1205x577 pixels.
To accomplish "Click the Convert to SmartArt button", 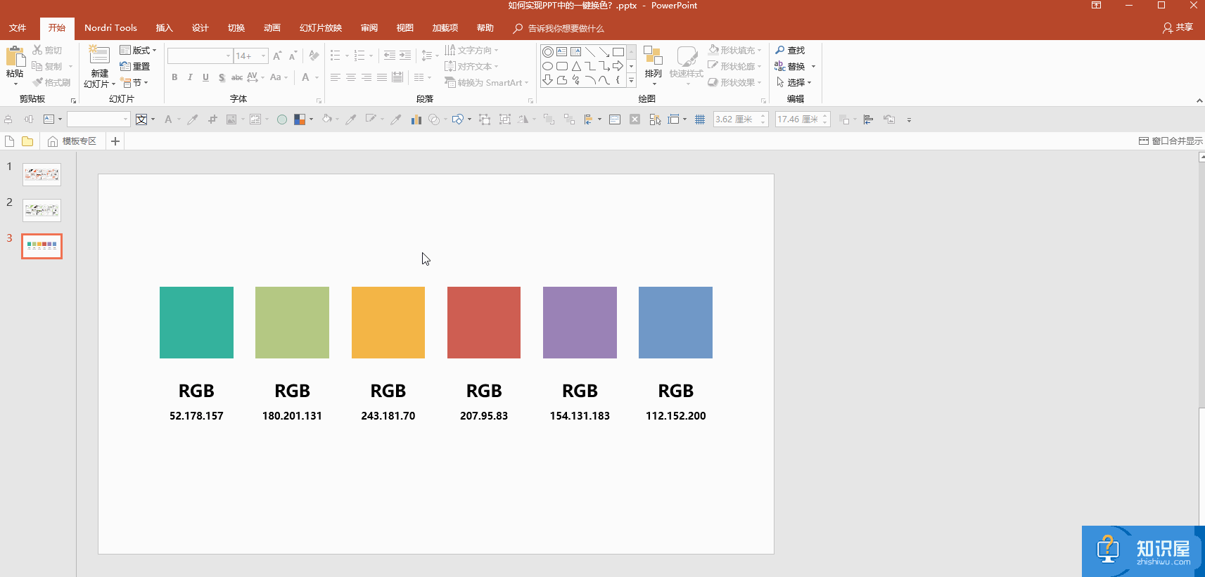I will point(486,82).
